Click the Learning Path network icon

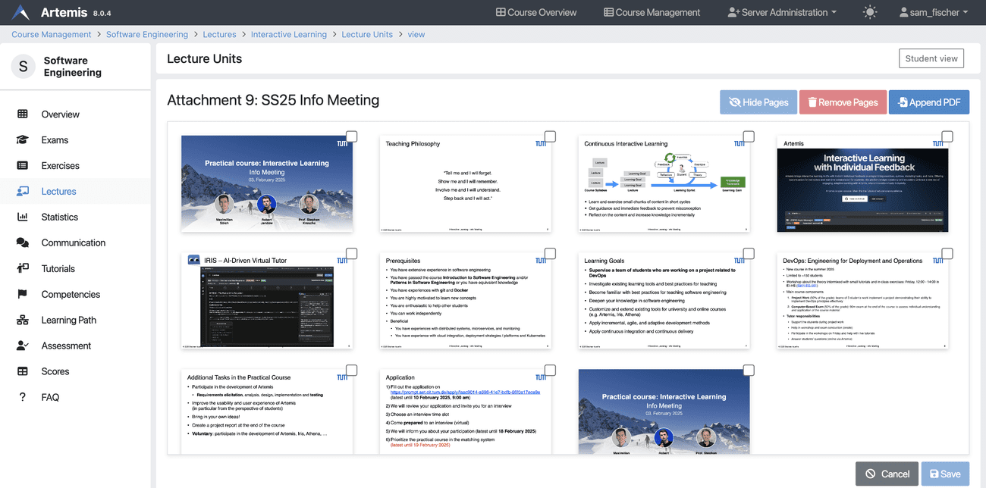click(x=23, y=321)
